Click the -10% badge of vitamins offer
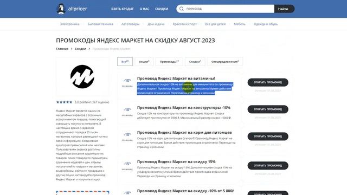The image size is (347, 195). click(127, 81)
